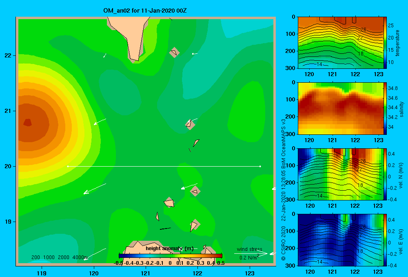Click latitude tick label 21 on the main map
This screenshot has width=408, height=277.
[x=8, y=111]
